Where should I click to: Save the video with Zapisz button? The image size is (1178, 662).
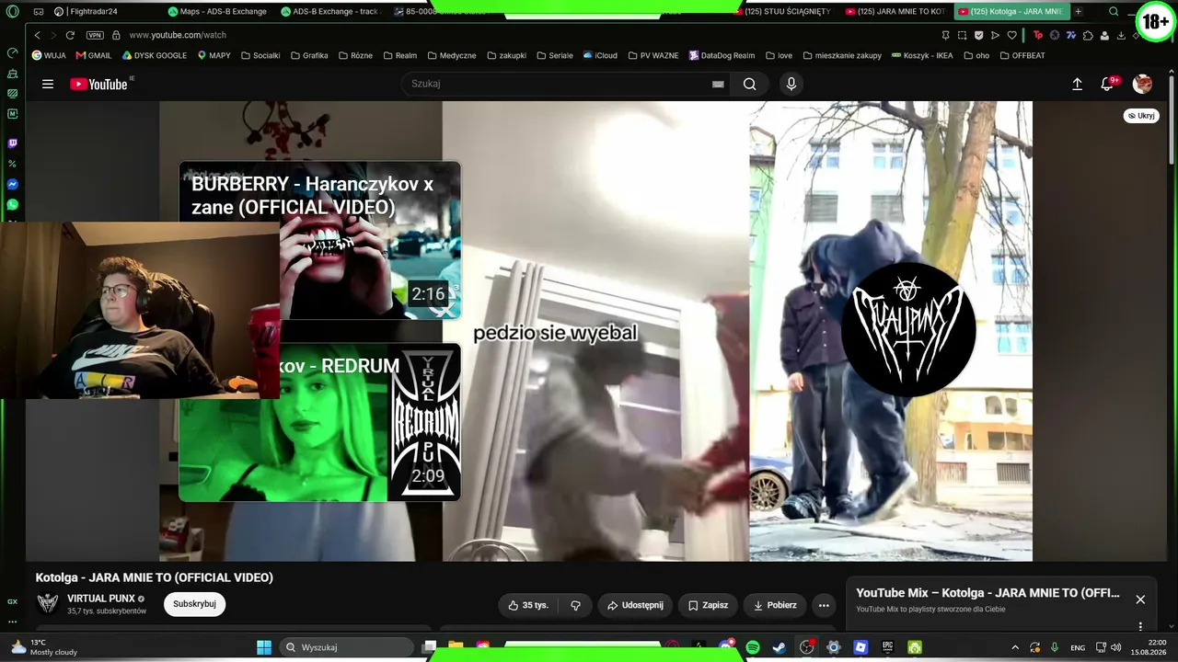click(x=708, y=605)
